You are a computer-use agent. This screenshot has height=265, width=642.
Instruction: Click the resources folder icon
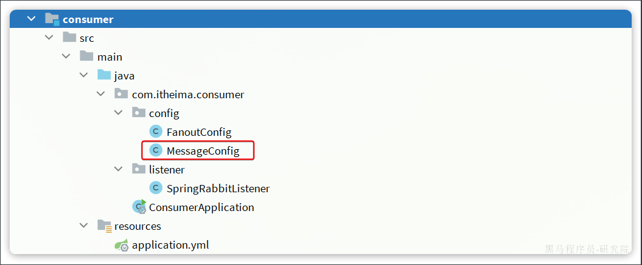pyautogui.click(x=105, y=226)
